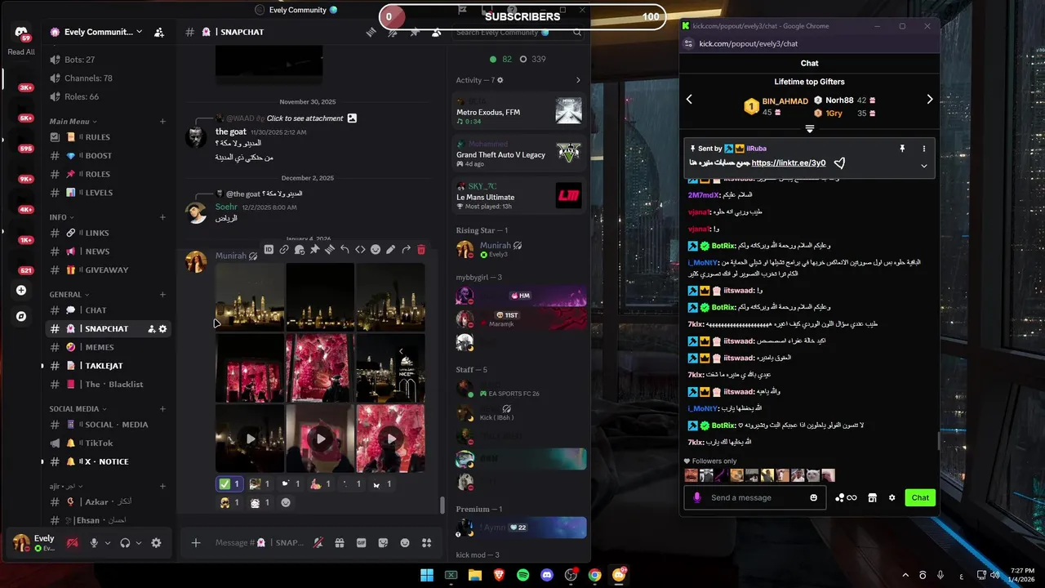Screen dimensions: 1045x588
Task: Open the RULES channel
Action: (106, 137)
